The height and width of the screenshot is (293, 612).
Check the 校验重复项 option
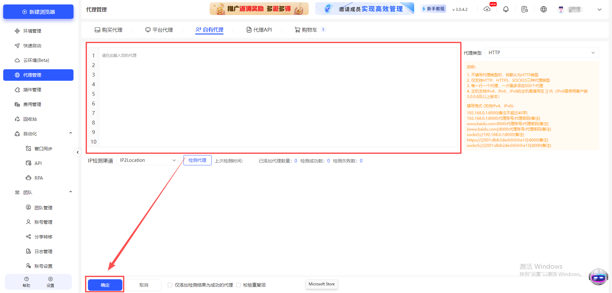(x=239, y=285)
